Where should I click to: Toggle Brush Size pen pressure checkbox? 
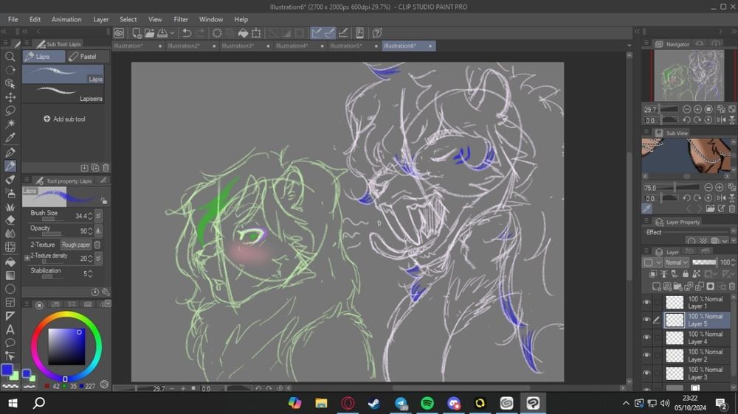[98, 216]
